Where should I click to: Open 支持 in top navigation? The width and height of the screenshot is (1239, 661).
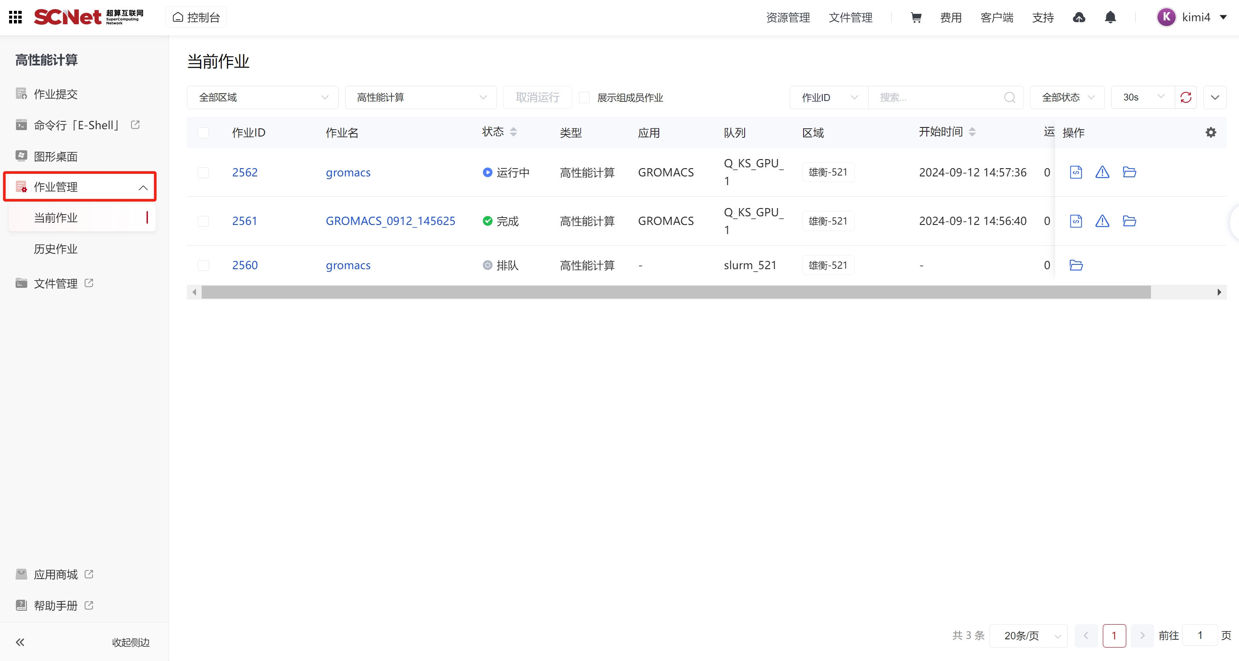coord(1043,17)
